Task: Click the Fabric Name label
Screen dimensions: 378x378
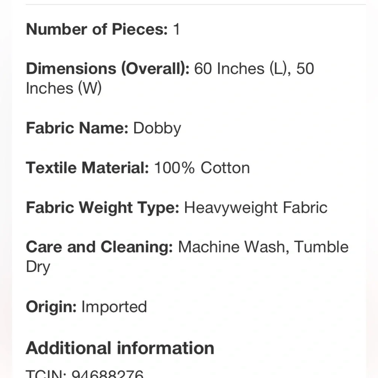Action: pos(77,128)
